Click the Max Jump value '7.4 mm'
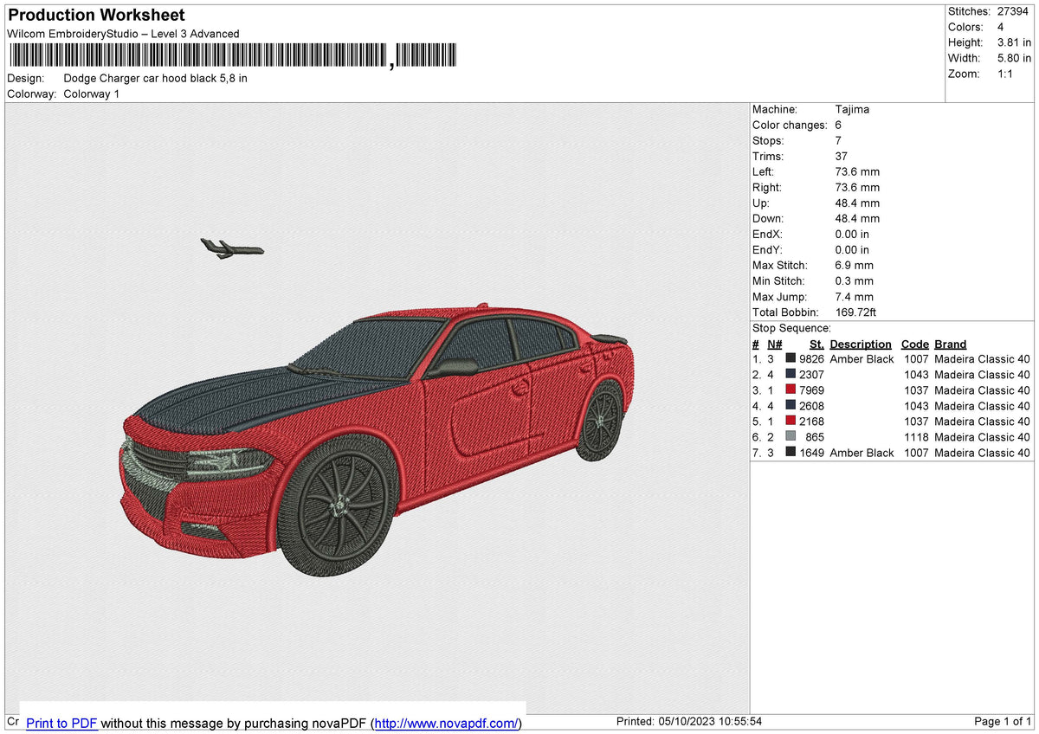 click(x=855, y=296)
